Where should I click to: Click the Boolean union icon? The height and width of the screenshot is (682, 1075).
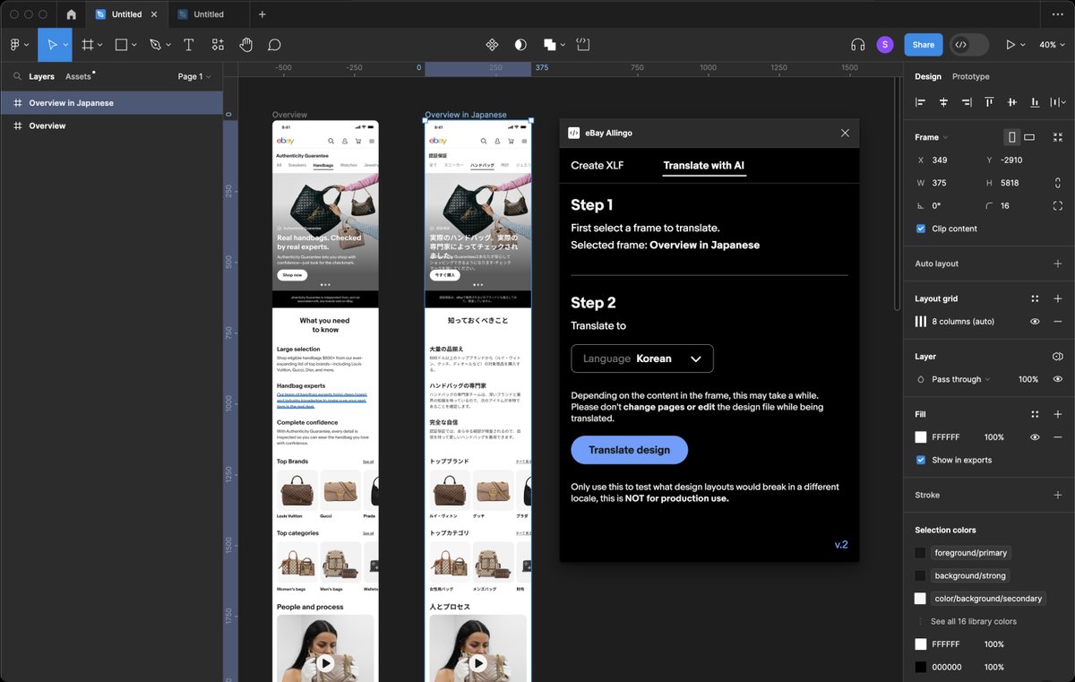coord(550,45)
